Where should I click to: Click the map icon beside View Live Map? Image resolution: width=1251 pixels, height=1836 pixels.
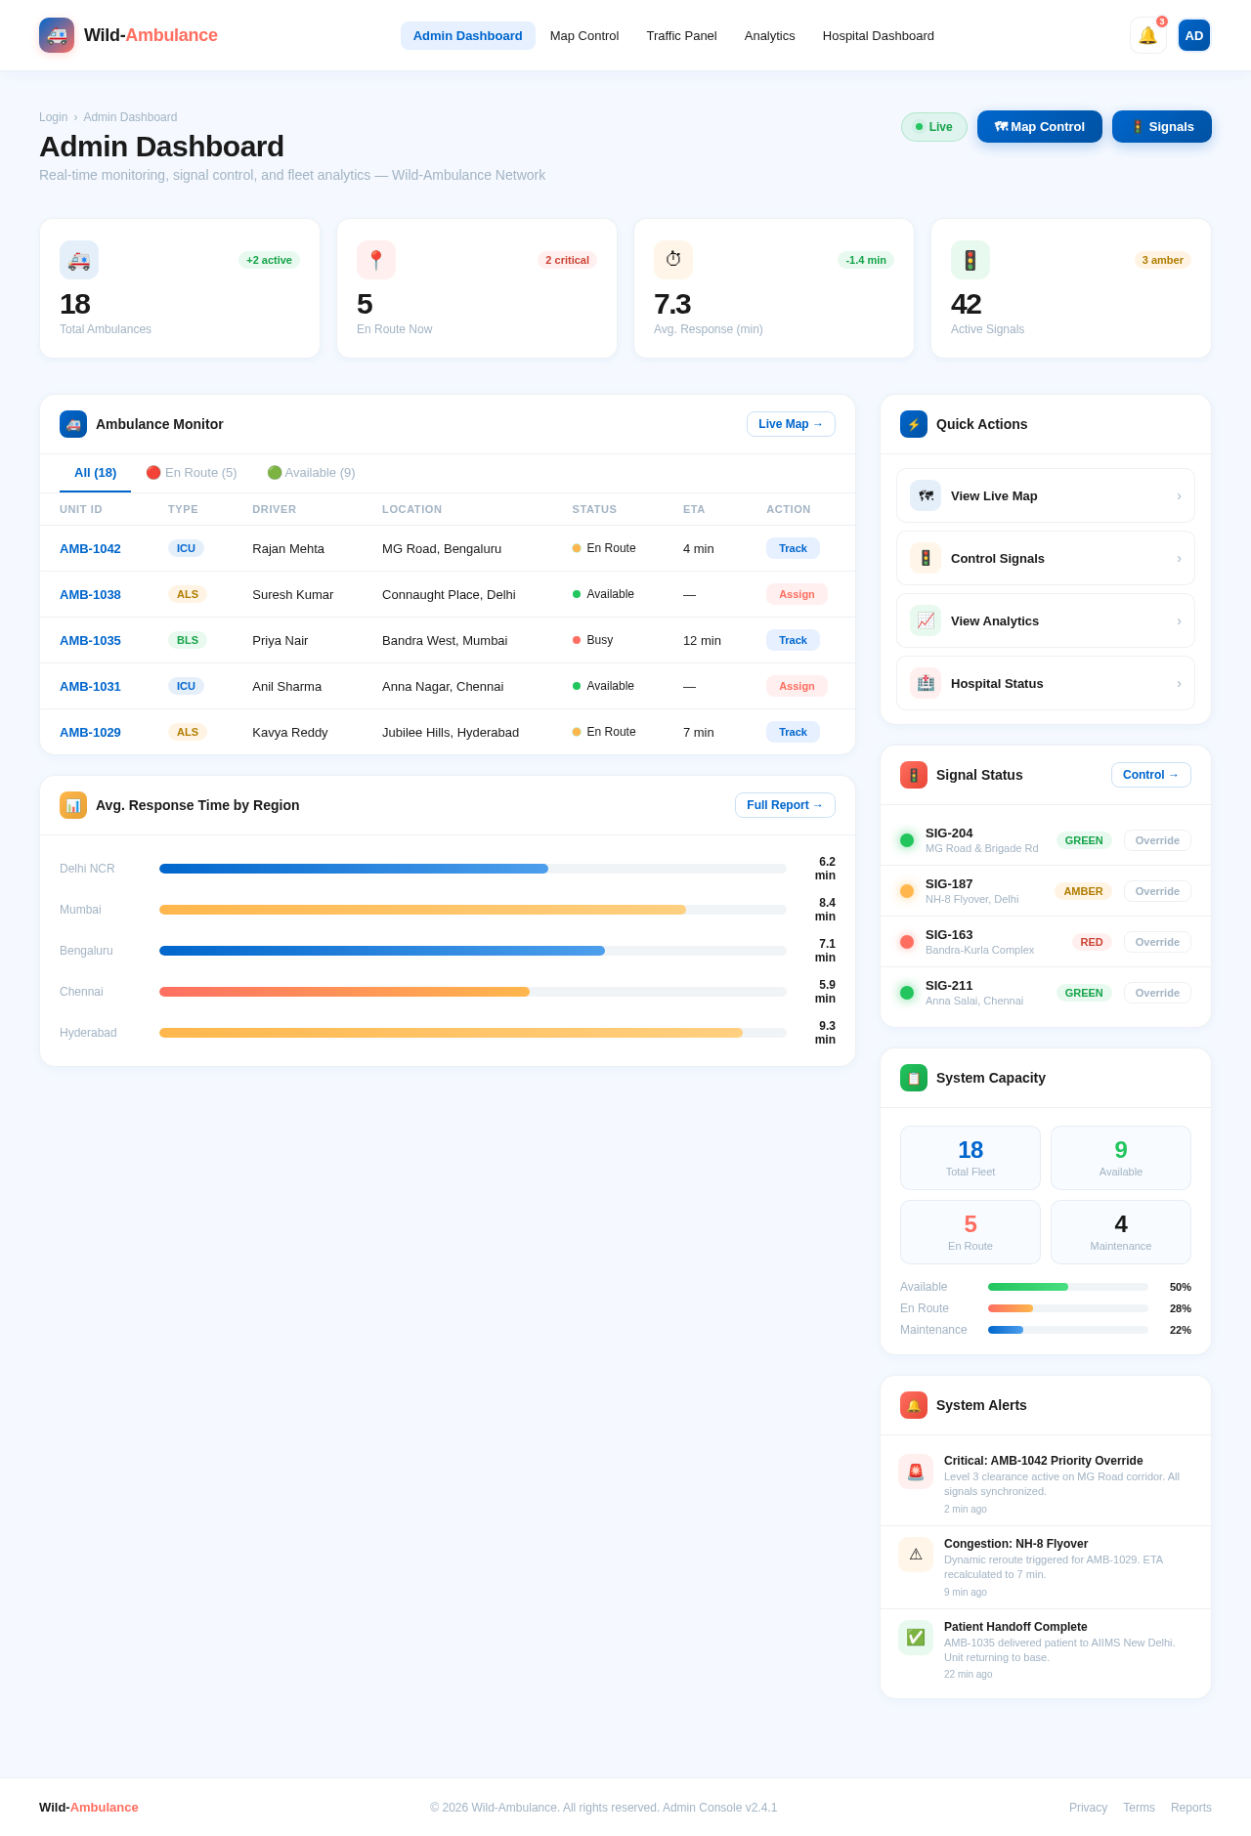pyautogui.click(x=926, y=495)
